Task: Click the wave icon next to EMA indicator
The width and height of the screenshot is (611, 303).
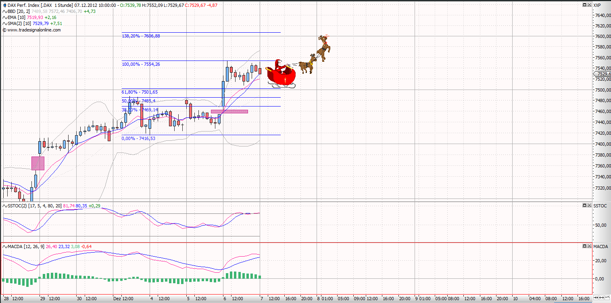Action: [5, 17]
